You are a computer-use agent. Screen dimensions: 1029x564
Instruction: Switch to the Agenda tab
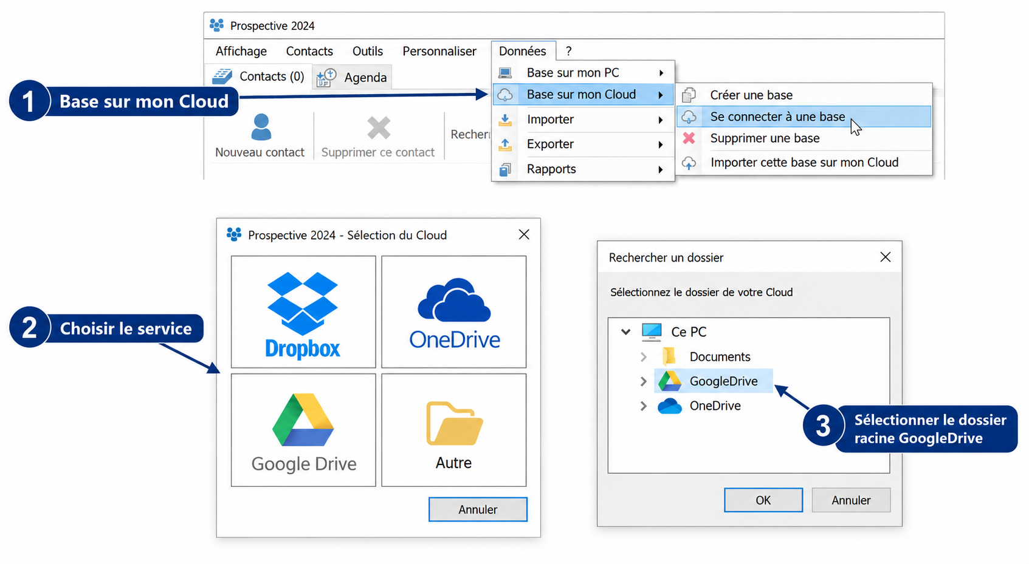point(352,77)
